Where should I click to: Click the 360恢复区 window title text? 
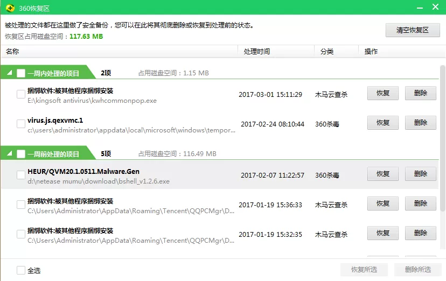(34, 8)
